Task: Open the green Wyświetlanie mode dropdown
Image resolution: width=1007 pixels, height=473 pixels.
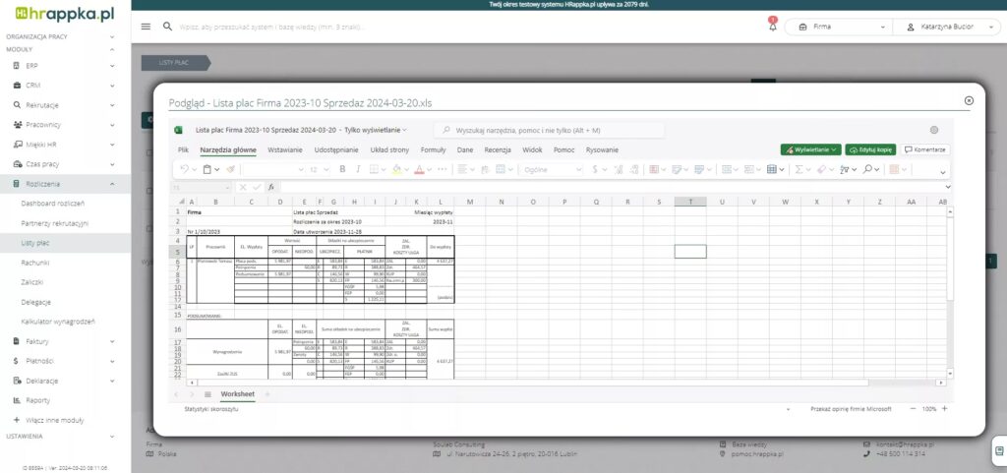Action: point(810,149)
